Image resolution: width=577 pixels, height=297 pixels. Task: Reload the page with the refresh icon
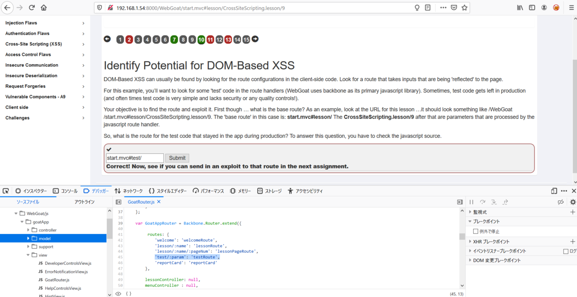click(32, 8)
